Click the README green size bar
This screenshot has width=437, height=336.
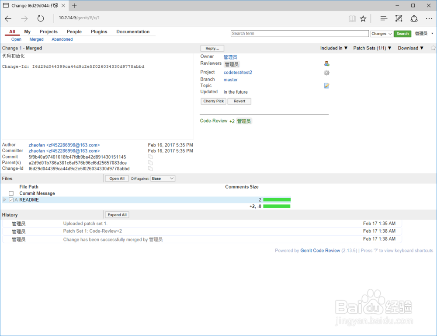(277, 200)
